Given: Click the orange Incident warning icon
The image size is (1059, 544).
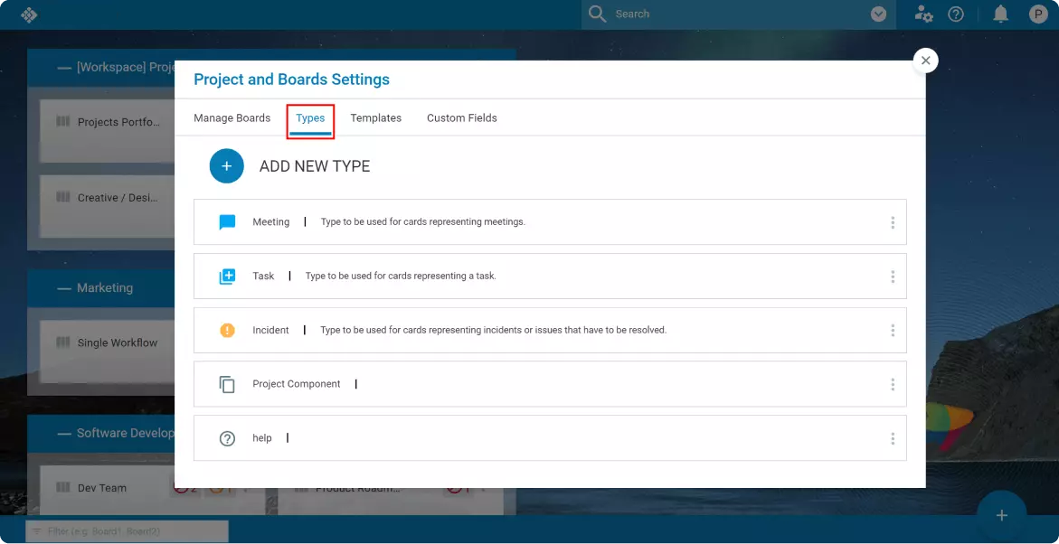Looking at the screenshot, I should pyautogui.click(x=227, y=331).
